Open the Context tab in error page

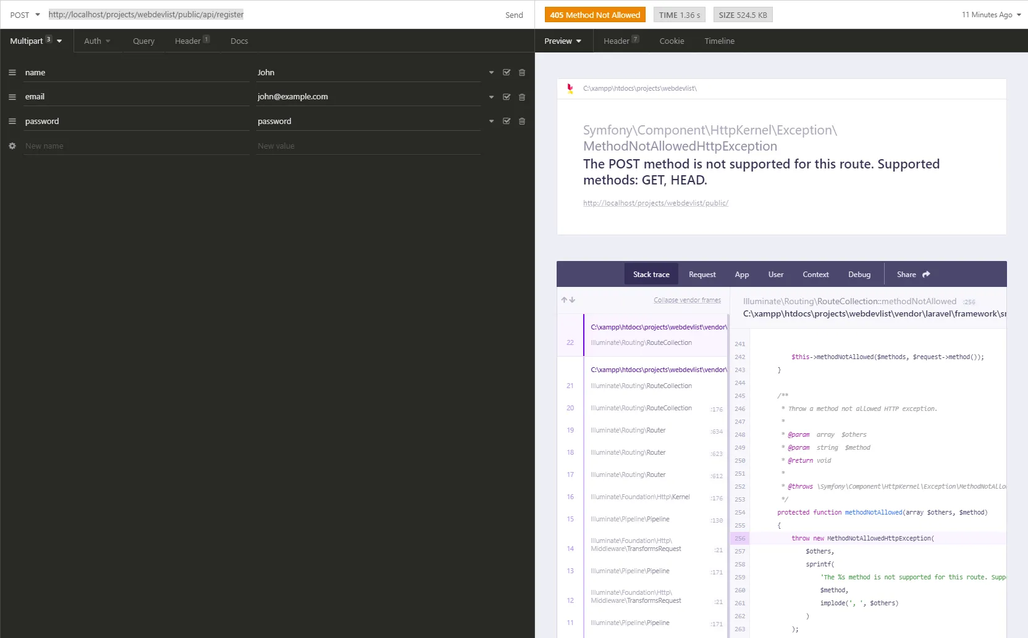point(815,275)
